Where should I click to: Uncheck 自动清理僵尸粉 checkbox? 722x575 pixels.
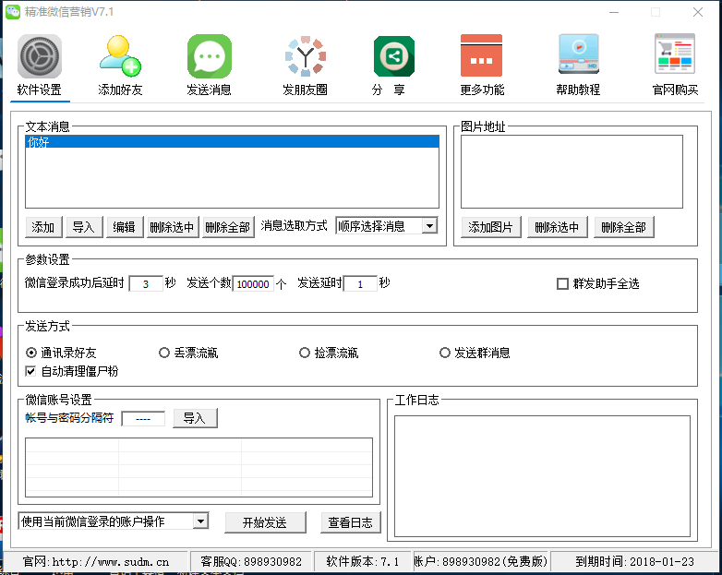30,371
